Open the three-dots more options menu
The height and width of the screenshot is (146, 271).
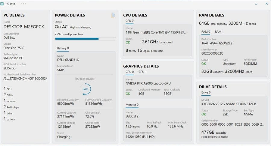[24, 4]
